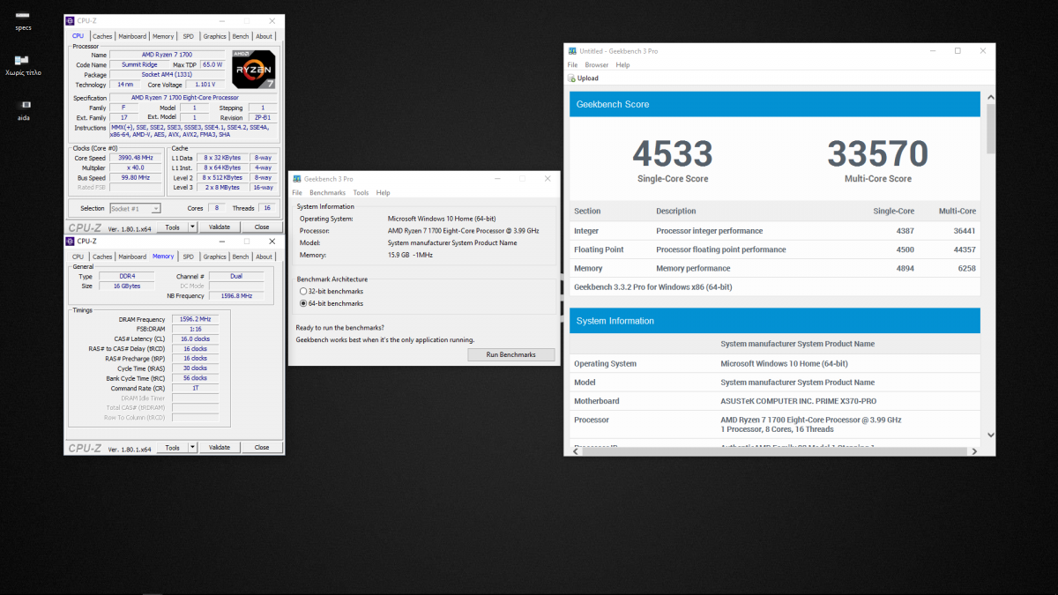1058x595 pixels.
Task: Open Caches tab in the bottom CPU-Z window
Action: [x=102, y=257]
